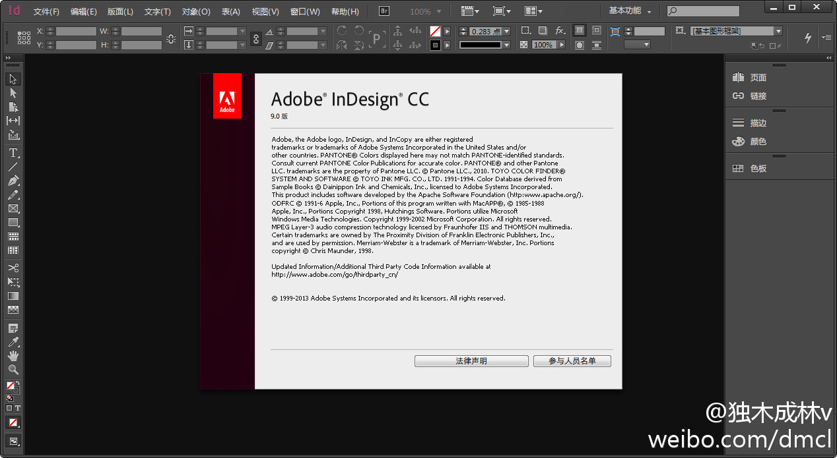The height and width of the screenshot is (458, 837).
Task: Select the Scissors tool
Action: (13, 268)
